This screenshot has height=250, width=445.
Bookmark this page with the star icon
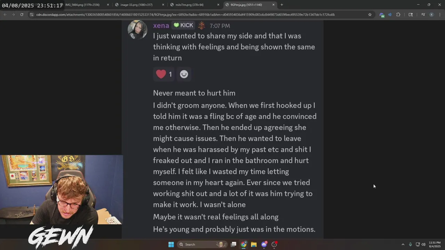pos(370,15)
